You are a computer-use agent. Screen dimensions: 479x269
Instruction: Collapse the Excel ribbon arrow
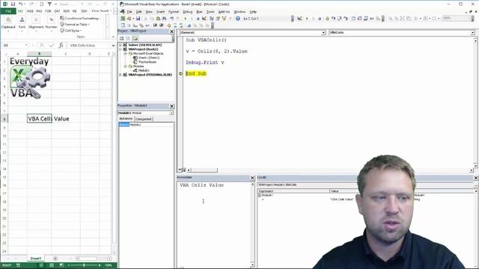click(x=113, y=37)
